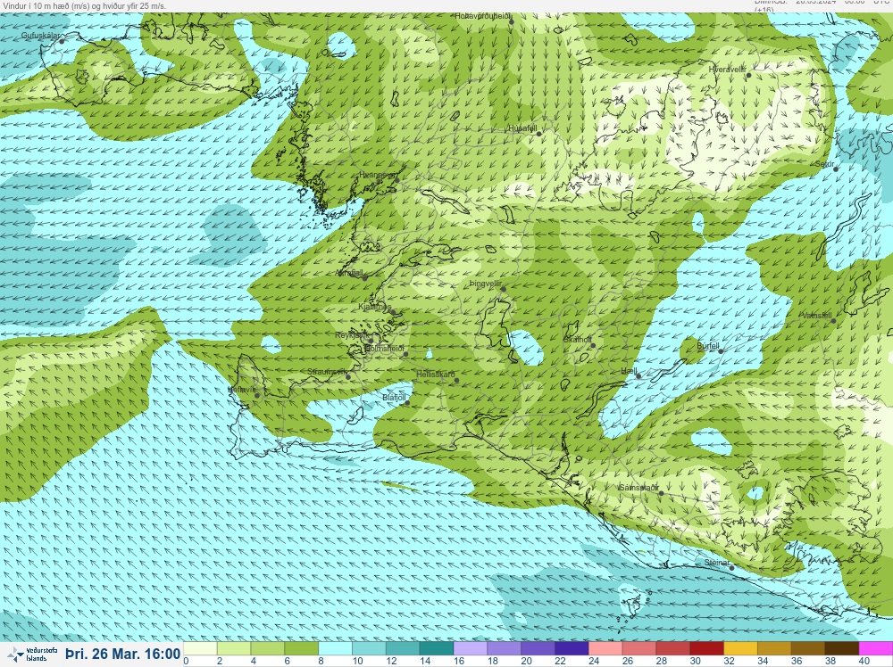Click the Reykjavík station label
Viewport: 893px width, 667px height.
[x=351, y=335]
